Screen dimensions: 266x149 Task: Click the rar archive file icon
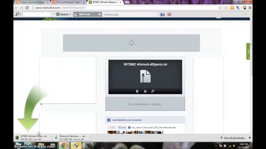(145, 76)
